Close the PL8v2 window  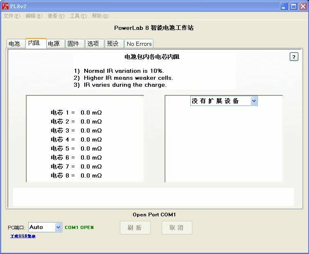pos(303,6)
